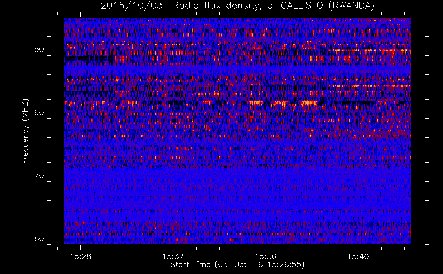The width and height of the screenshot is (443, 274).
Task: Click the 60 frequency tick label
Action: tap(39, 112)
